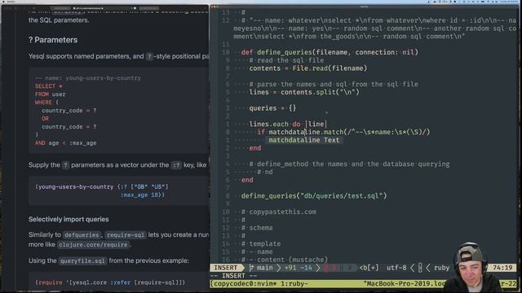Click the utf-8 encoding entry

[x=396, y=268]
